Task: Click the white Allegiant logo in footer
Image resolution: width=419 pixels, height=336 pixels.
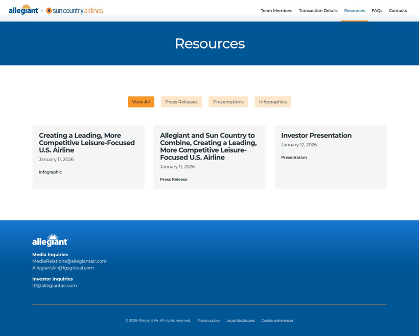Action: tap(50, 240)
